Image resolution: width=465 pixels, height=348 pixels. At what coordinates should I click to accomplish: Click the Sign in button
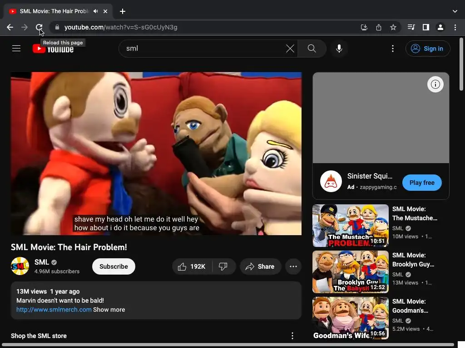click(x=428, y=48)
